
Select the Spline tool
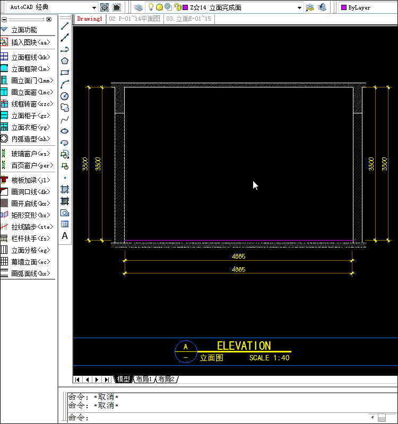point(65,119)
